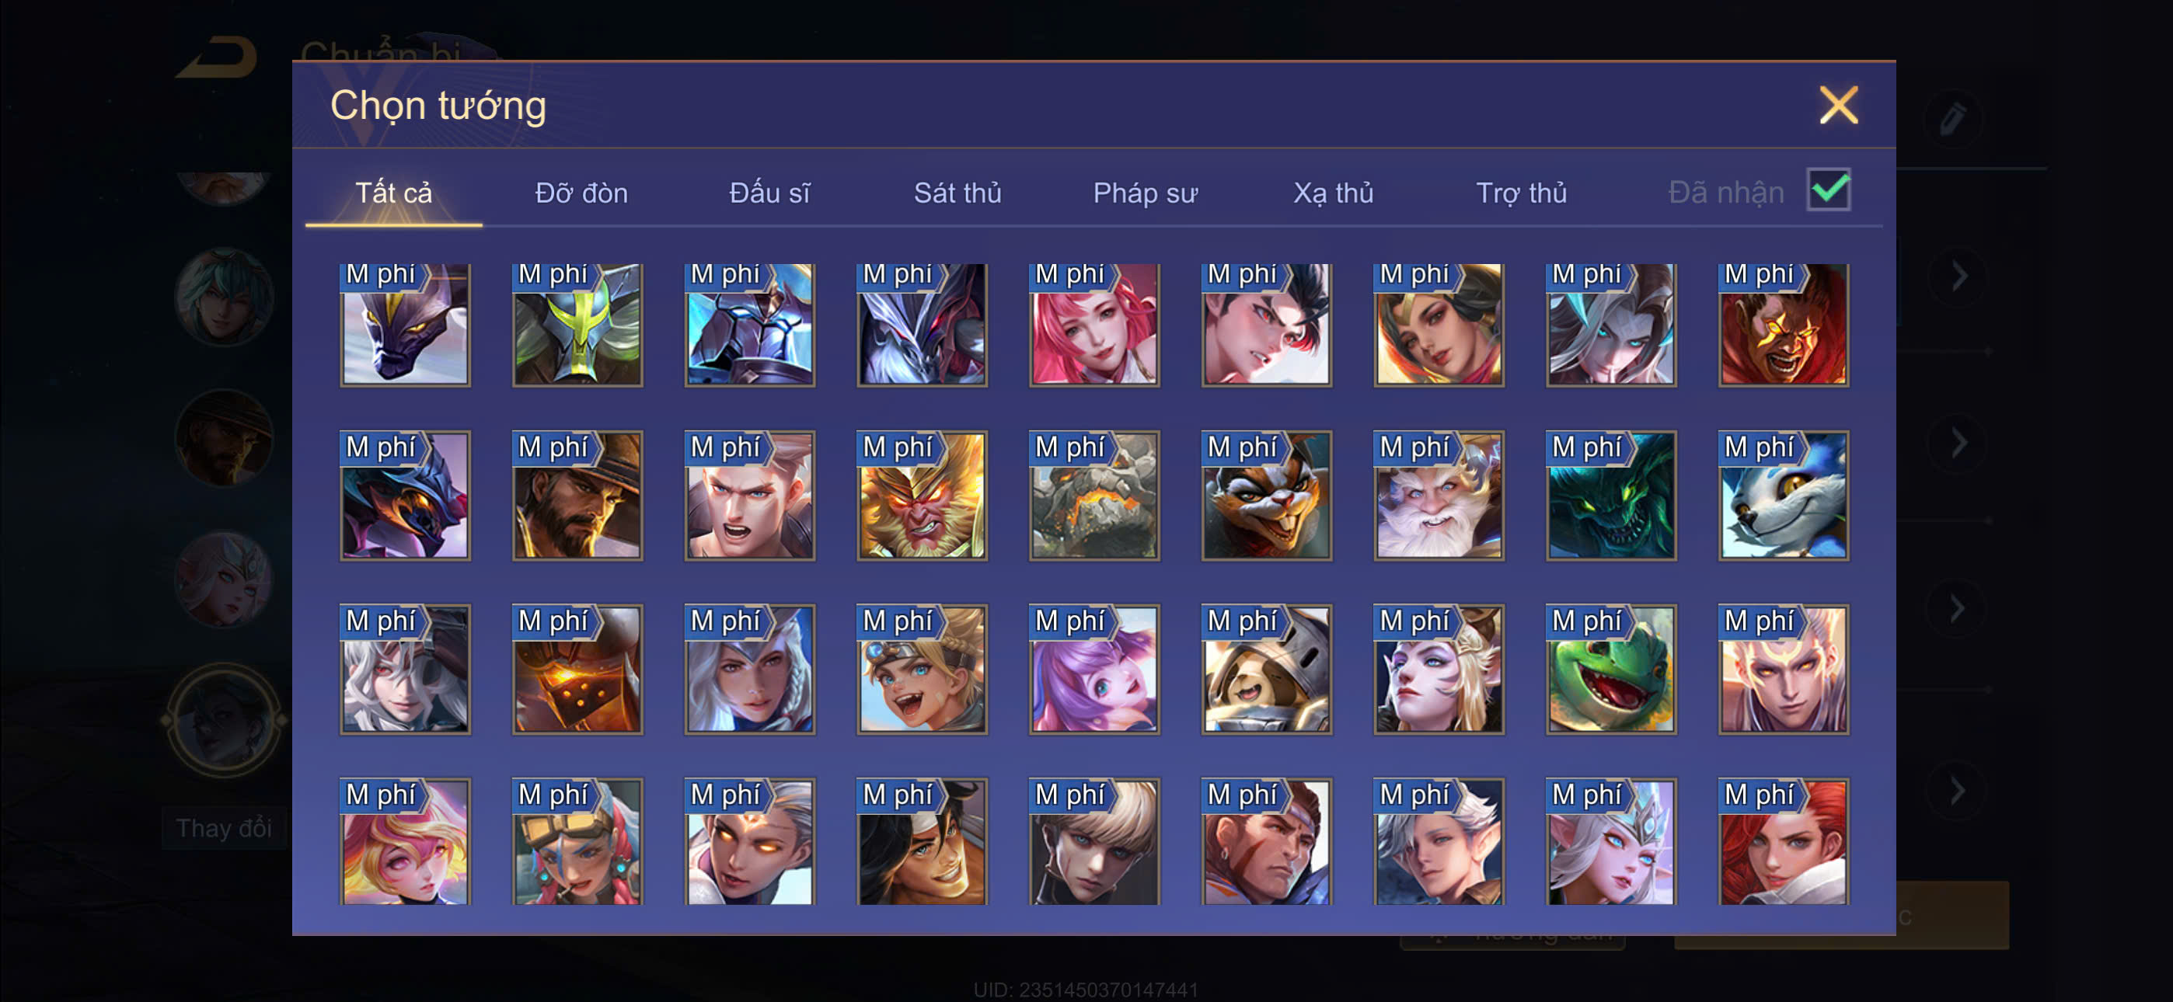This screenshot has width=2173, height=1002.
Task: Select the Tất cả tab
Action: pos(393,193)
